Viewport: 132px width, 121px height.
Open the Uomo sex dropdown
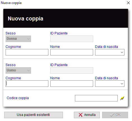tap(18, 70)
